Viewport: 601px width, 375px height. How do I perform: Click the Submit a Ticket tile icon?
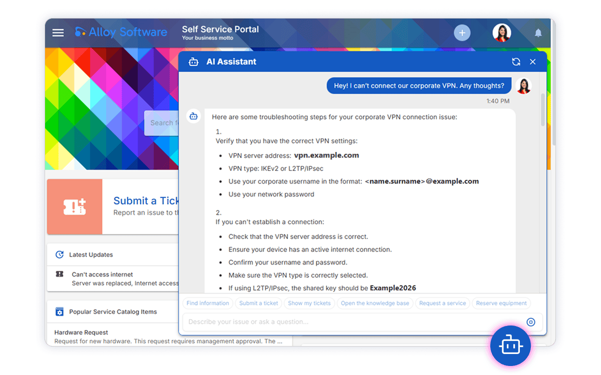tap(75, 206)
